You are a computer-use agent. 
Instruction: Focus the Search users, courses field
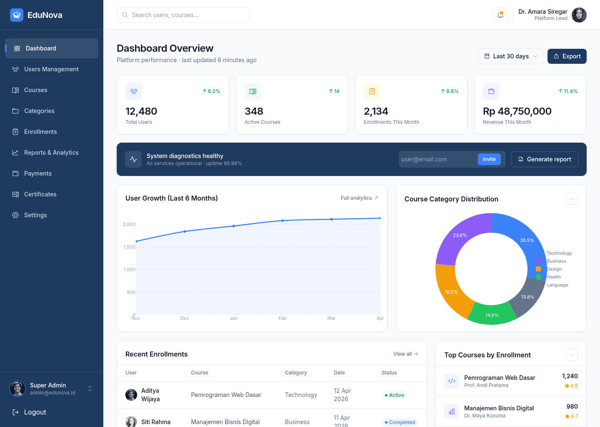[183, 15]
